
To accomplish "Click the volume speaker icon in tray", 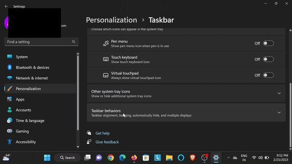I will pyautogui.click(x=261, y=158).
